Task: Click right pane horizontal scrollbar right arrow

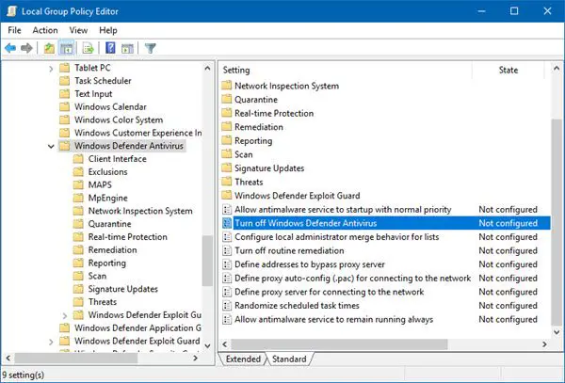Action: [x=544, y=344]
